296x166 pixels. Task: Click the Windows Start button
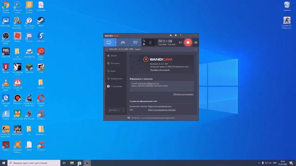[x=4, y=163]
